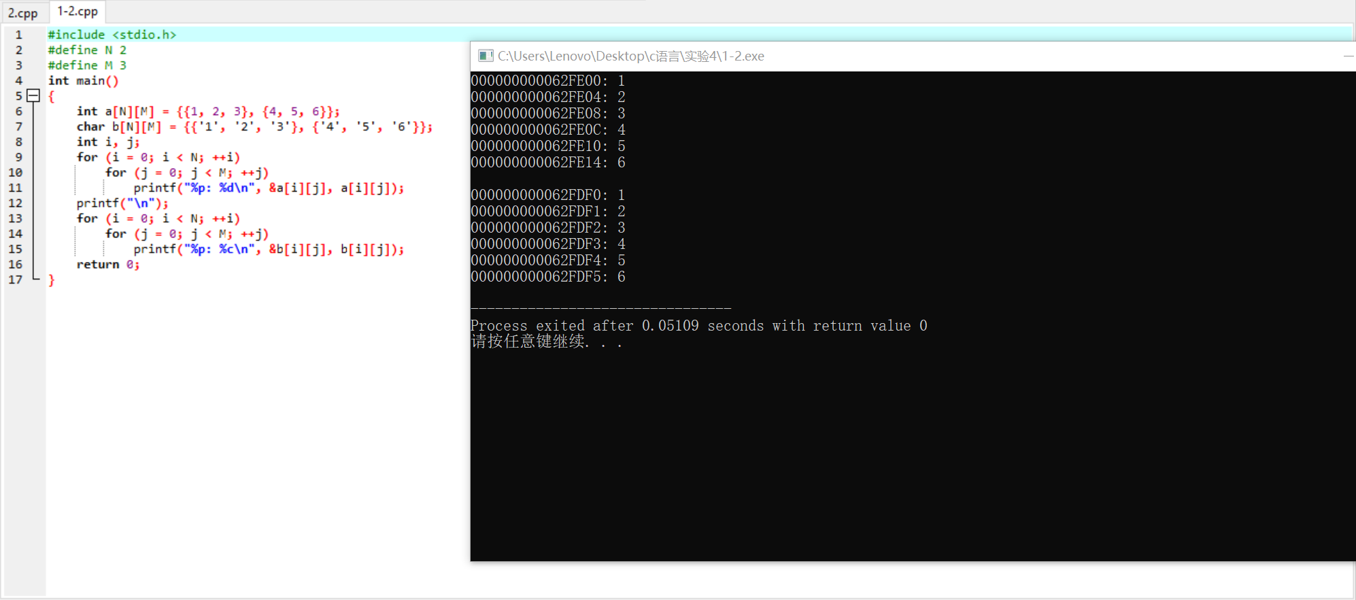Click the 'int main()' line
This screenshot has width=1356, height=600.
point(83,80)
